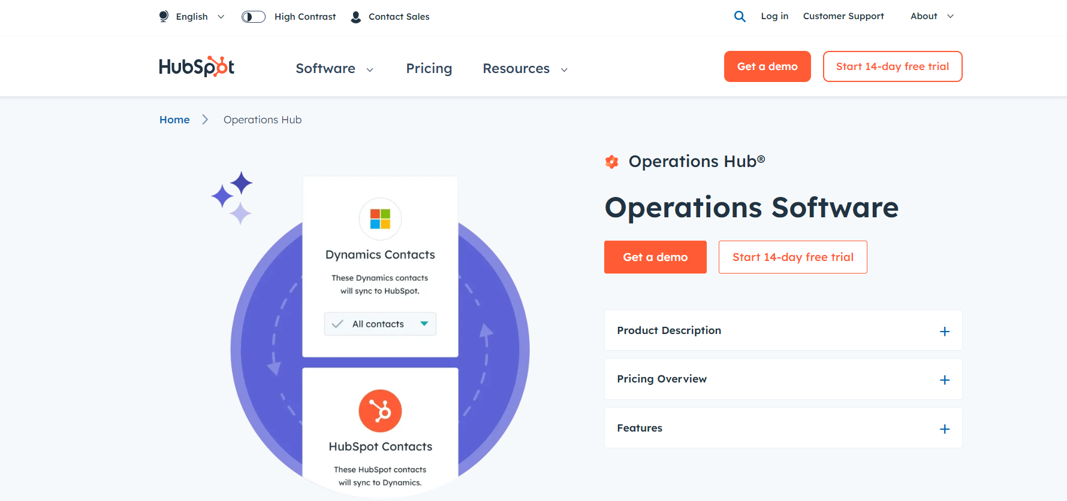Click the Operations Hub® product label
This screenshot has width=1067, height=501.
697,162
